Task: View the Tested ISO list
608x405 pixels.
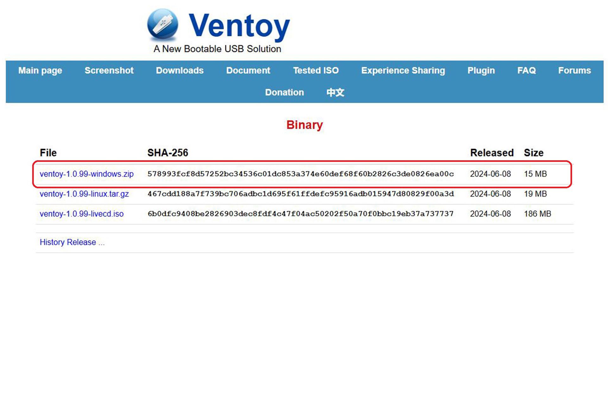Action: pos(316,71)
